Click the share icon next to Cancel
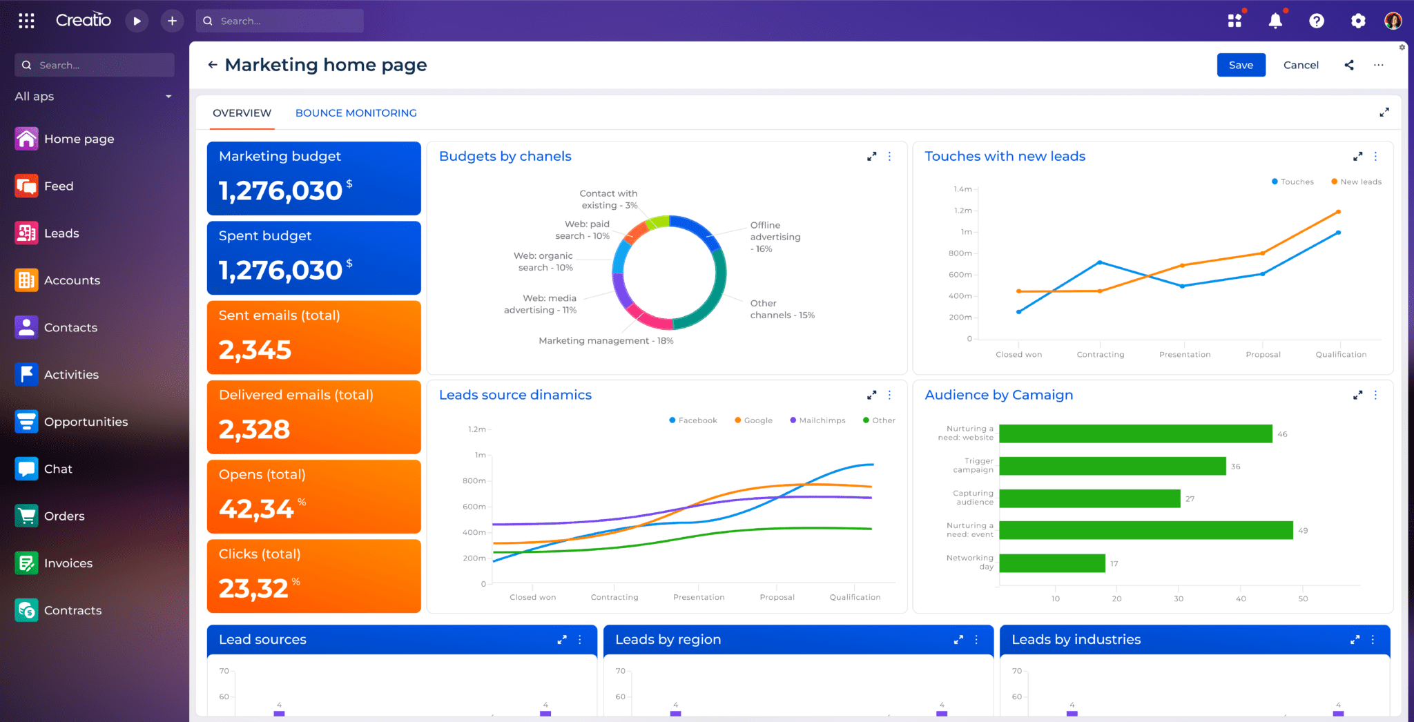The width and height of the screenshot is (1414, 722). (x=1349, y=65)
